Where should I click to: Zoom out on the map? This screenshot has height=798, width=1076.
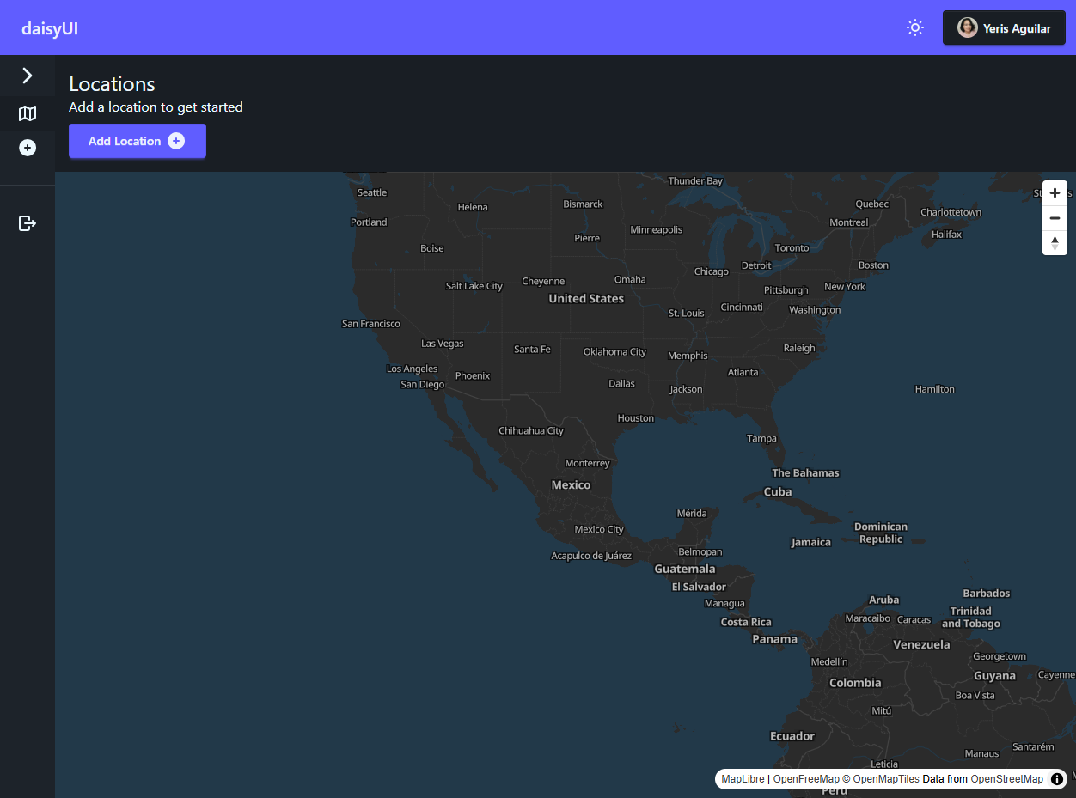coord(1055,218)
